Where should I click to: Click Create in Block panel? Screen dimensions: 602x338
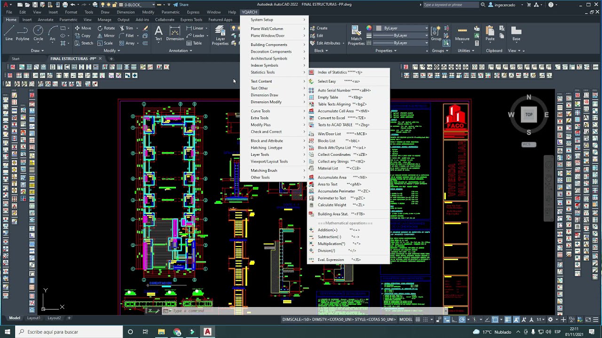[x=318, y=28]
